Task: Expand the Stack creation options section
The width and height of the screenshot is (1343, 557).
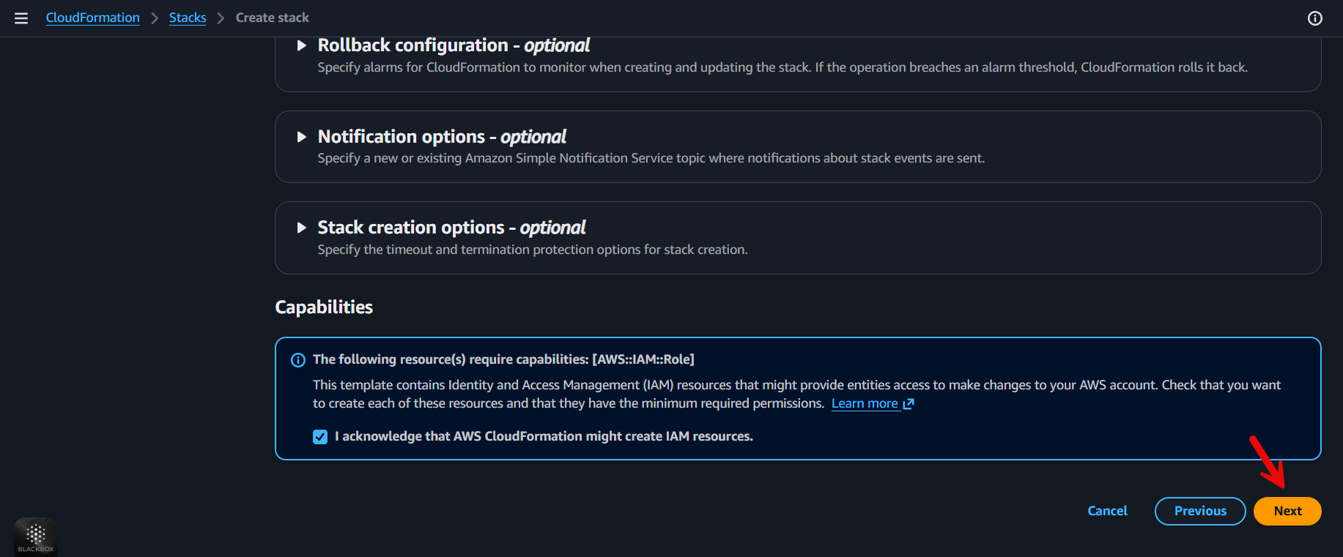Action: coord(301,228)
